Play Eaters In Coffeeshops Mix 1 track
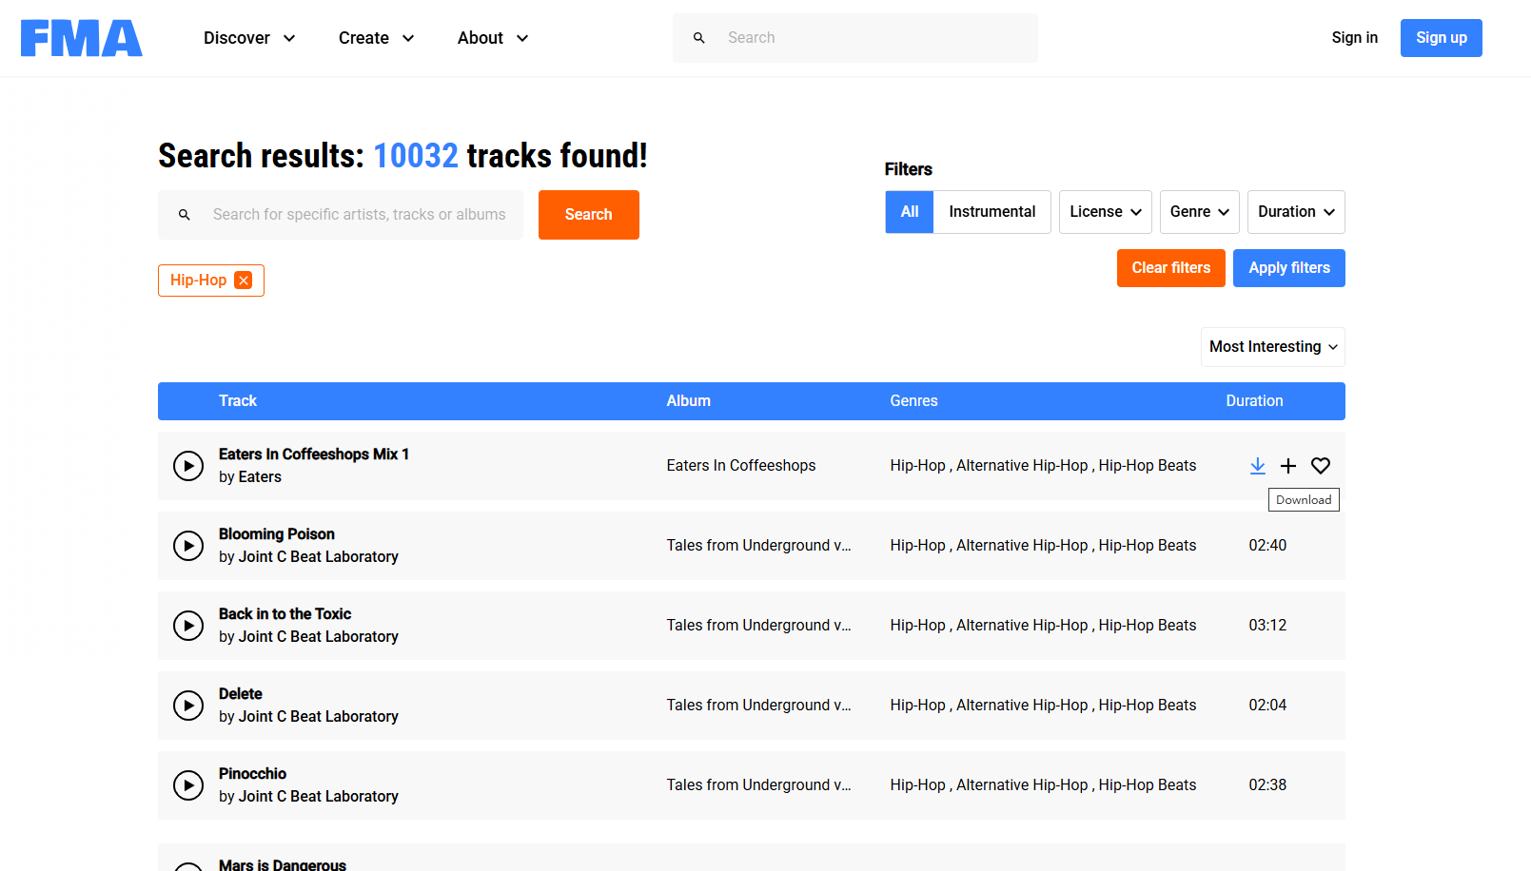This screenshot has width=1531, height=871. 188,466
